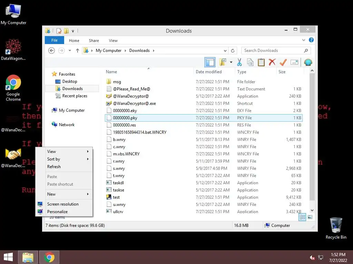
Task: Click the orange checkmark Properties icon
Action: pos(283,62)
